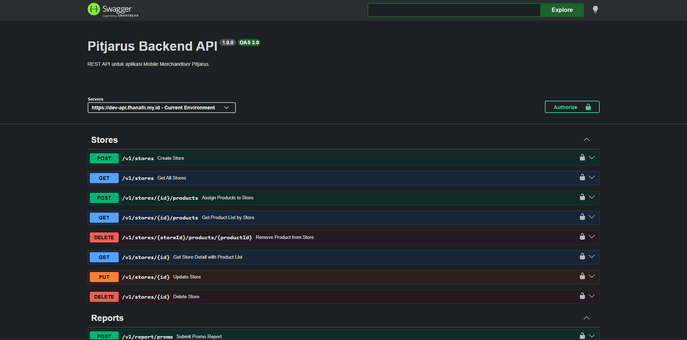The height and width of the screenshot is (340, 687).
Task: Expand the Create Store endpoint chevron
Action: tap(592, 158)
